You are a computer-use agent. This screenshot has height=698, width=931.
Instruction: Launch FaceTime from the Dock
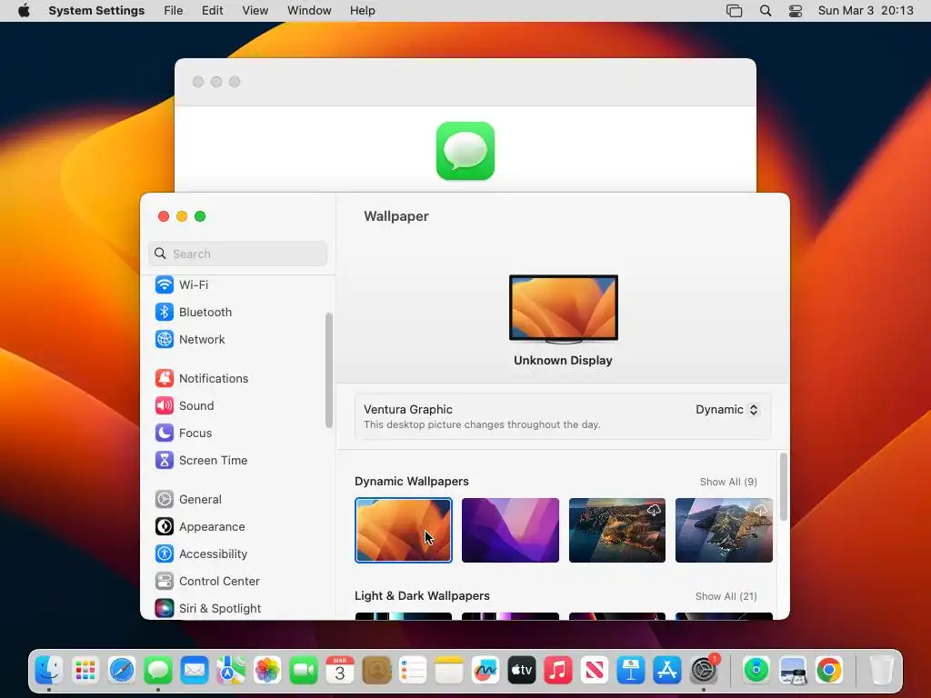304,670
